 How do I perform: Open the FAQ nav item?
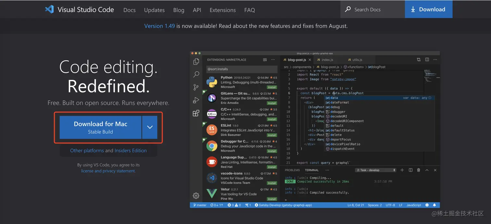[x=249, y=10]
